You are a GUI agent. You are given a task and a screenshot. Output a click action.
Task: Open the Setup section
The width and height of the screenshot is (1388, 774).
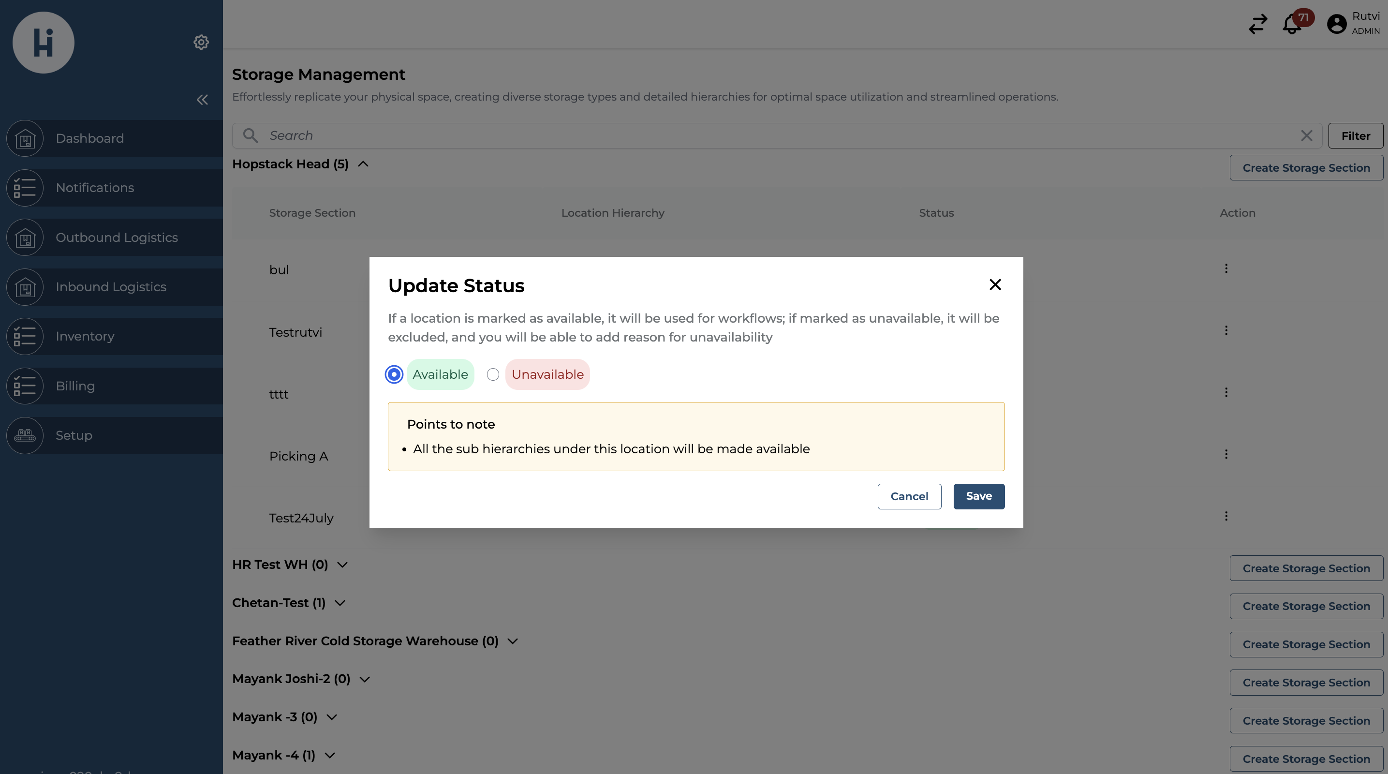click(74, 435)
